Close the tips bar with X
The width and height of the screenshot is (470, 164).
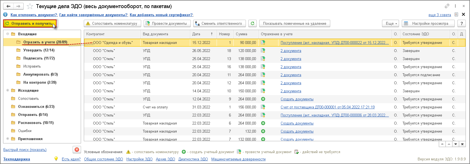[x=463, y=14]
